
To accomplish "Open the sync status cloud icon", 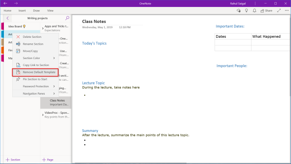I will tap(239, 10).
